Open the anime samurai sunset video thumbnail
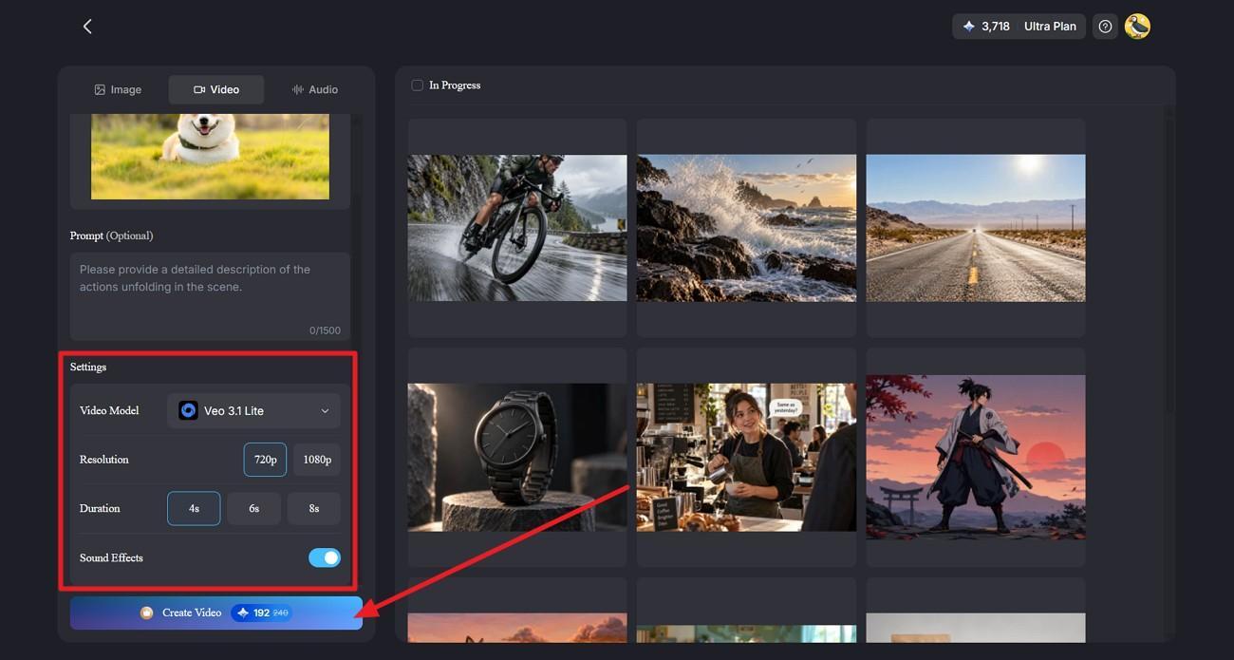Viewport: 1234px width, 660px height. coord(976,457)
